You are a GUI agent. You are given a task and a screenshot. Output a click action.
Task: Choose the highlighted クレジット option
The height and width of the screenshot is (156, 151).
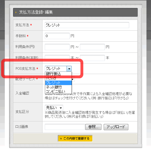(x=58, y=83)
